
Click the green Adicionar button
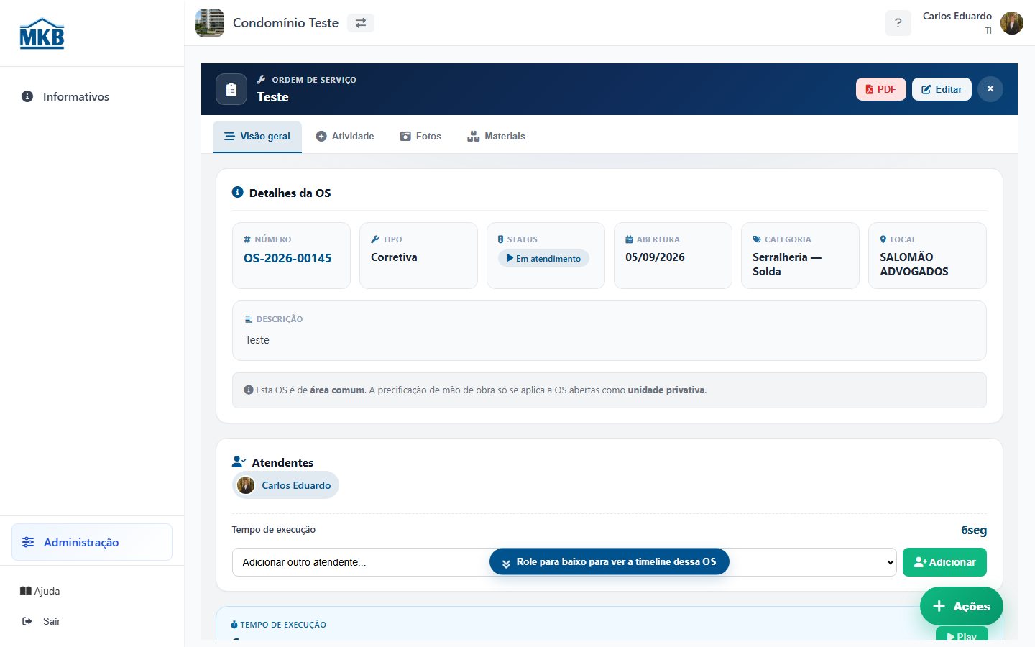(944, 562)
